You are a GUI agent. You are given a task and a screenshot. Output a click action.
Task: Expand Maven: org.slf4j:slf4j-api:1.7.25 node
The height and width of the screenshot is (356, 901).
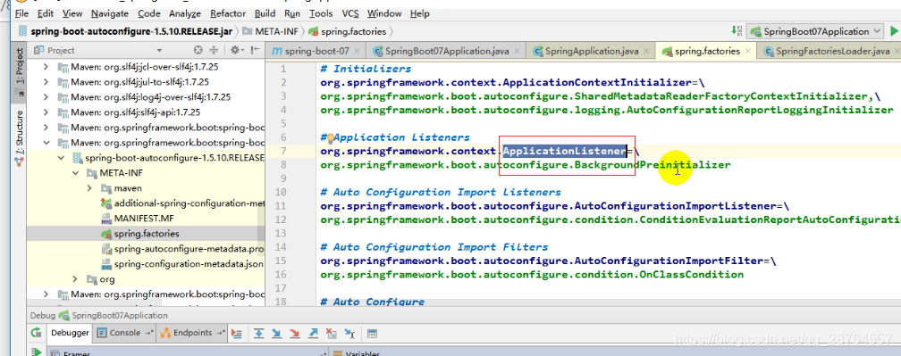46,112
